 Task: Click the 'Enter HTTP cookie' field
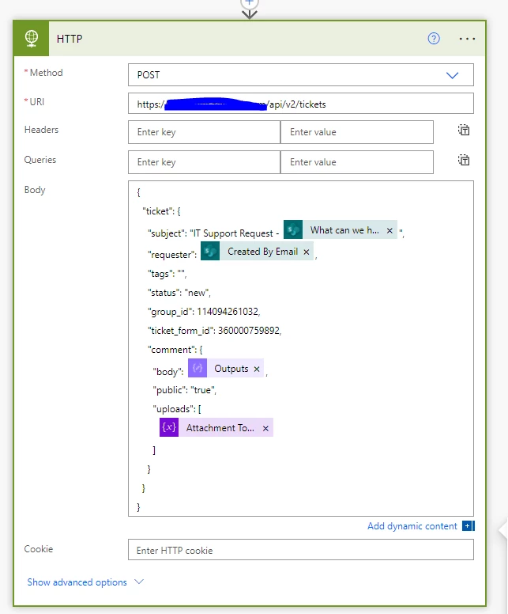tap(301, 550)
